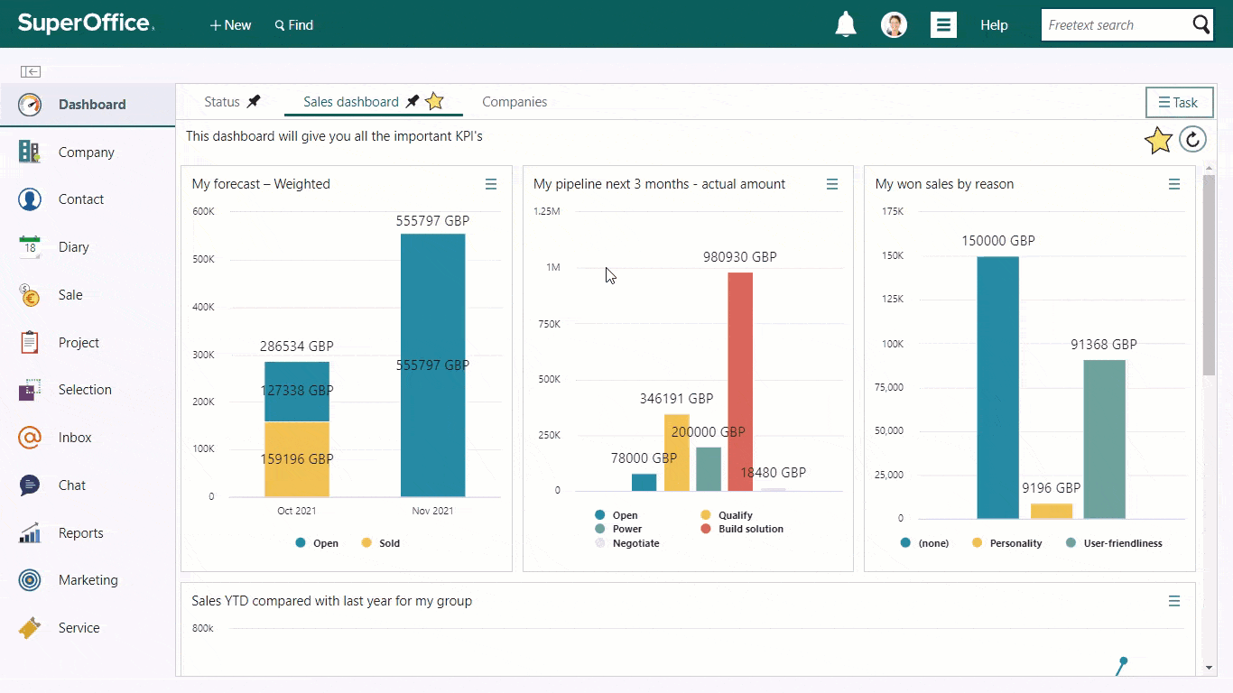Click the Task button
Viewport: 1233px width, 693px height.
[1179, 103]
